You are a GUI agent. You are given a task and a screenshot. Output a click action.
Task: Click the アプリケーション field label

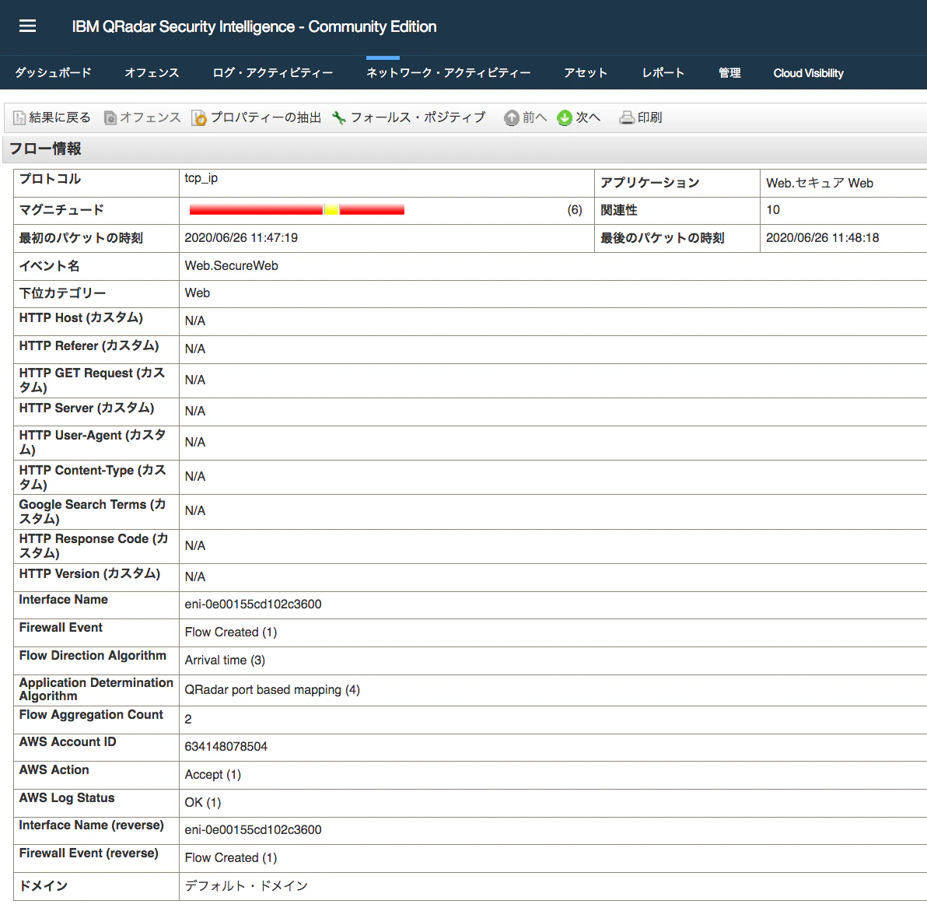pos(649,183)
